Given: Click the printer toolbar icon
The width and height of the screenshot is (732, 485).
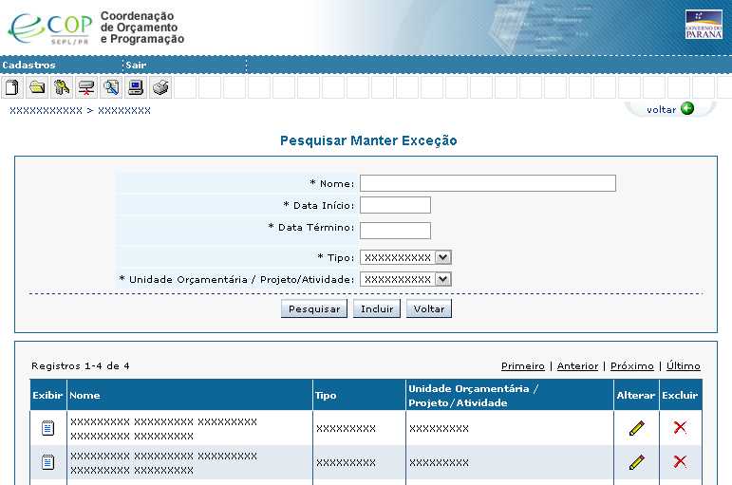Looking at the screenshot, I should pyautogui.click(x=160, y=88).
